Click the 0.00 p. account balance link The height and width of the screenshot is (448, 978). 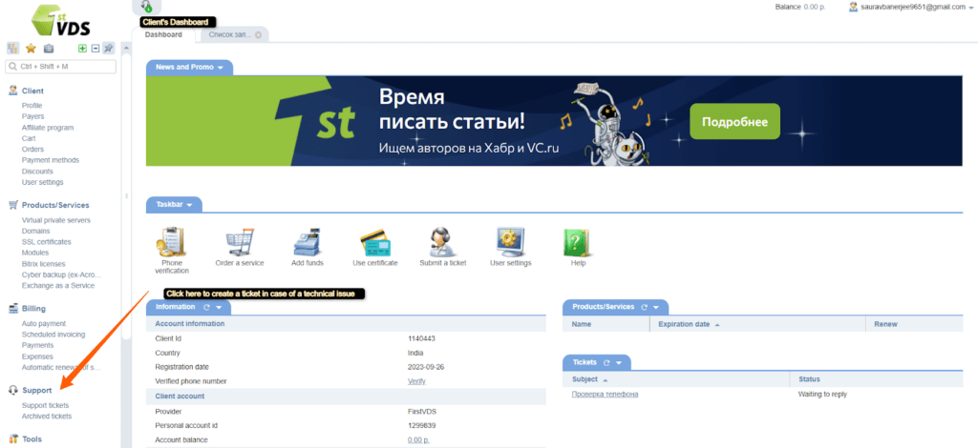pos(420,440)
